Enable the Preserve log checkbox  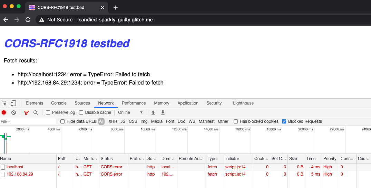(x=48, y=112)
